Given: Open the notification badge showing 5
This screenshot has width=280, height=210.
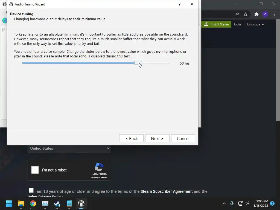Looking at the screenshot, I should point(272,203).
